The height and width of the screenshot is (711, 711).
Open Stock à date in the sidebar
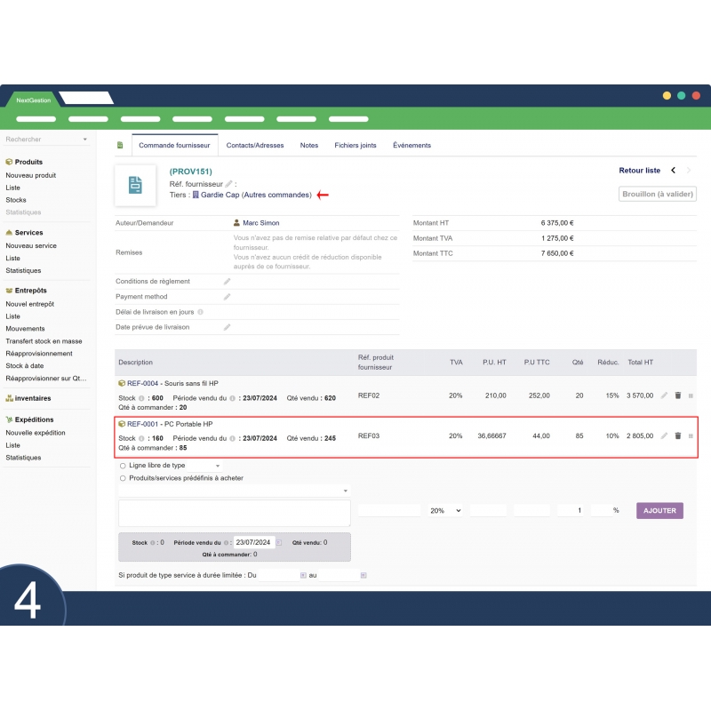point(25,365)
